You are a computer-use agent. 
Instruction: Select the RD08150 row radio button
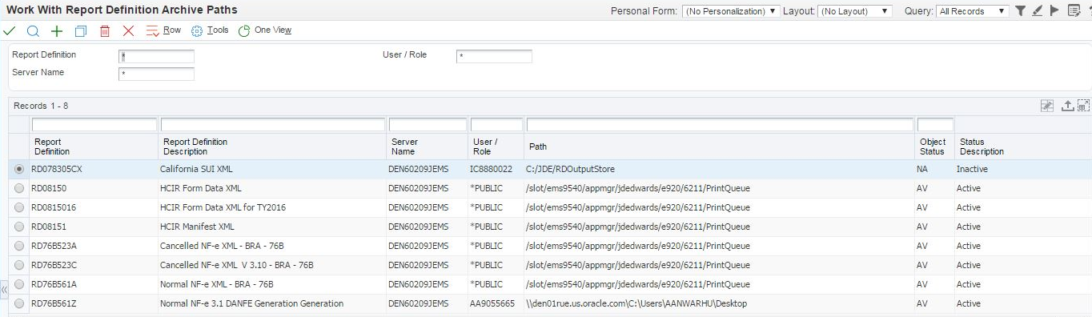click(x=19, y=188)
